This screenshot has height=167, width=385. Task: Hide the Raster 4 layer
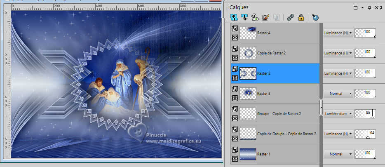235,38
